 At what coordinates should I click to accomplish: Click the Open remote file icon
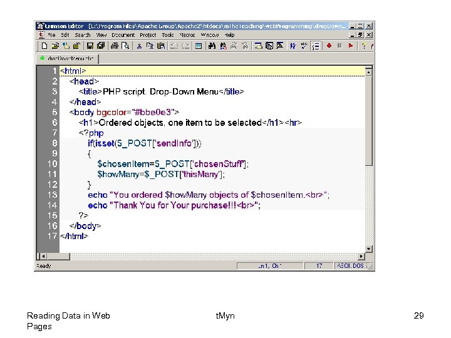tap(66, 46)
